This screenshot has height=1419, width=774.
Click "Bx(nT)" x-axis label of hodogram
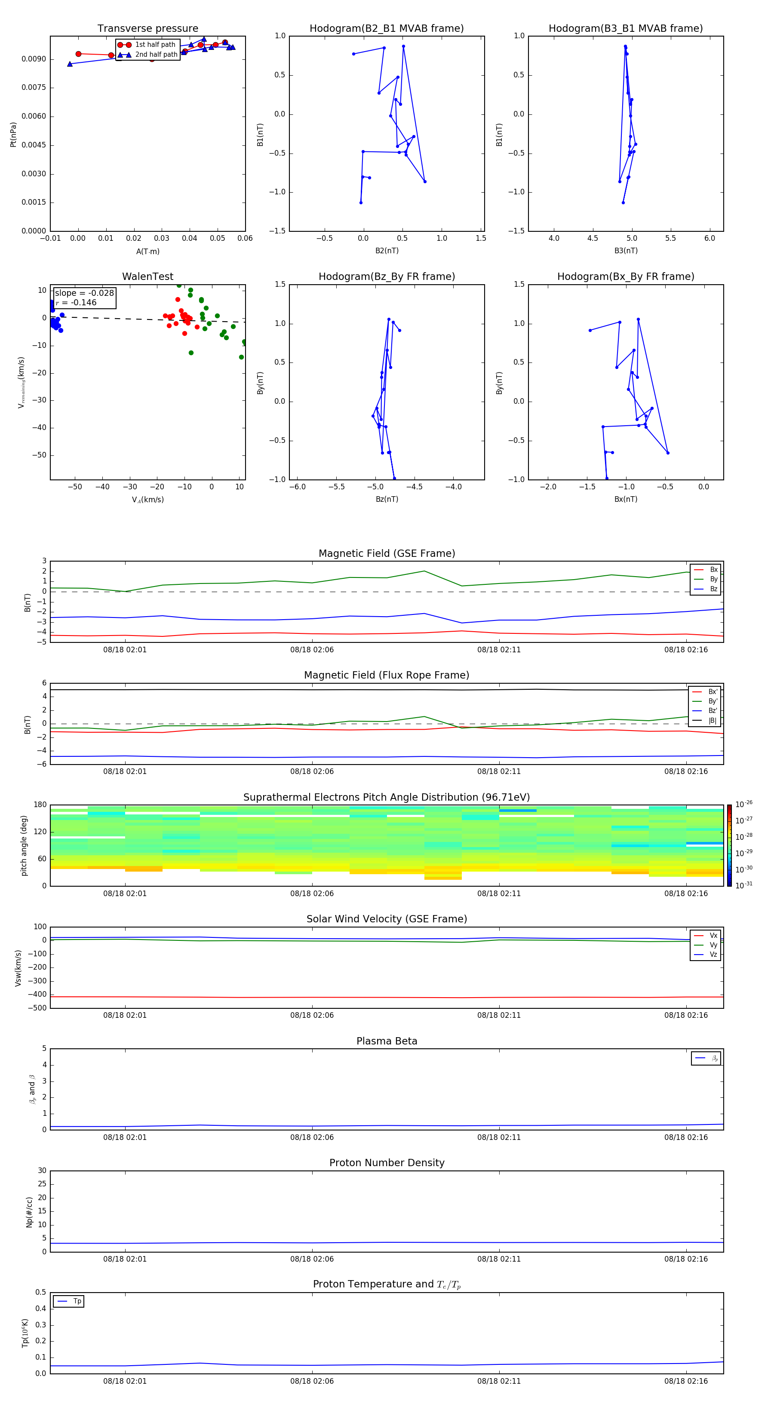(626, 499)
